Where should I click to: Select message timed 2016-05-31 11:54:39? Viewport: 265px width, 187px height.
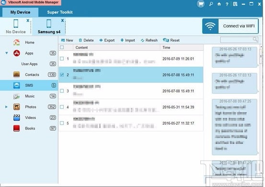[x=131, y=107]
